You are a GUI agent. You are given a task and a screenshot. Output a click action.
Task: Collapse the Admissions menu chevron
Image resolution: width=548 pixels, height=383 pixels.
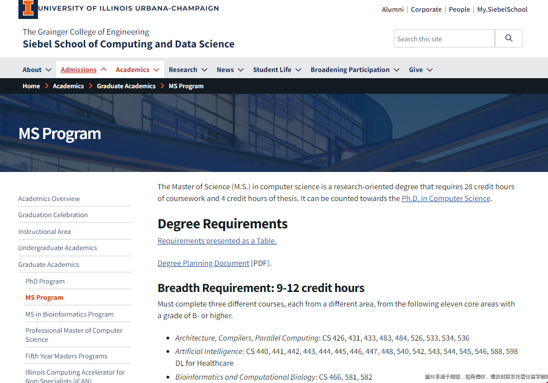[x=104, y=70]
